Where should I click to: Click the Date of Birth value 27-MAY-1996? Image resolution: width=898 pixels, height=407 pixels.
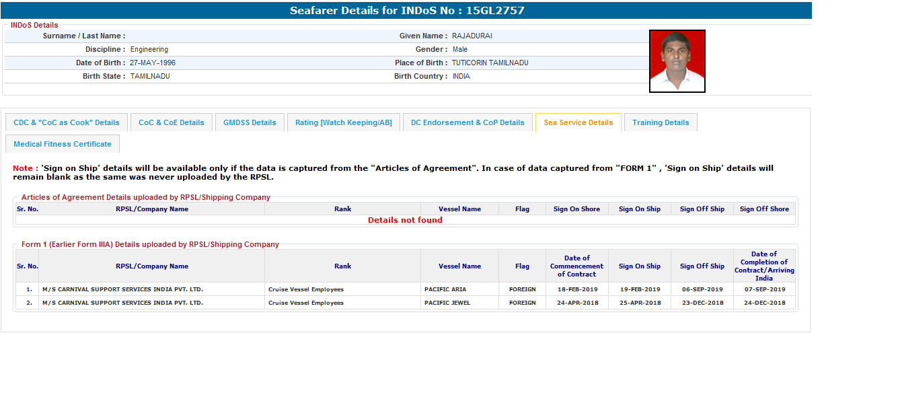point(153,63)
